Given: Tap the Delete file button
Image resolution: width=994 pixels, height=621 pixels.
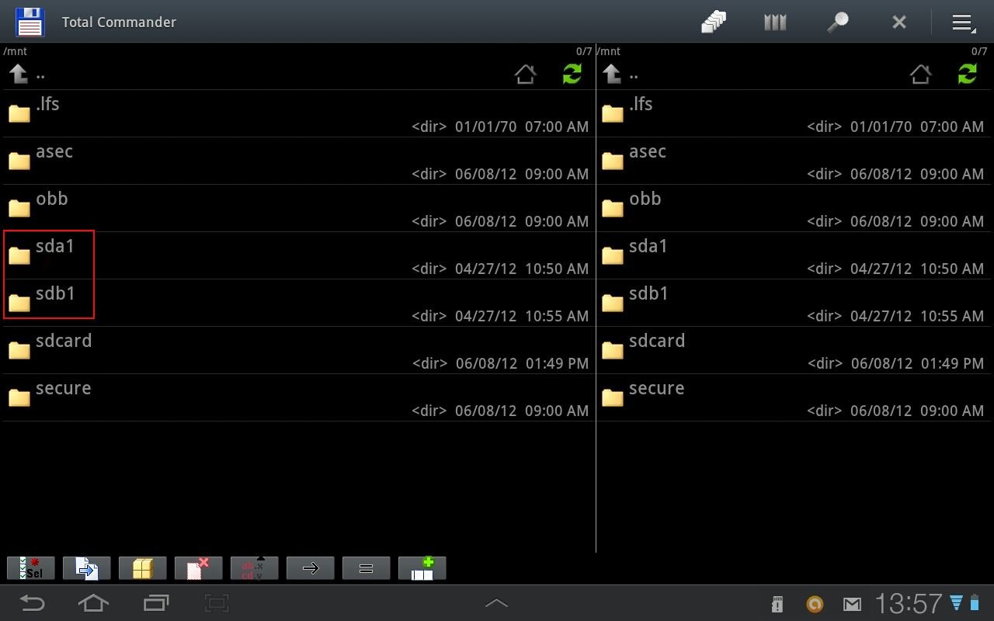Looking at the screenshot, I should [199, 568].
